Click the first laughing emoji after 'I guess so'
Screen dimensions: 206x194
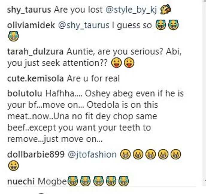tap(160, 25)
